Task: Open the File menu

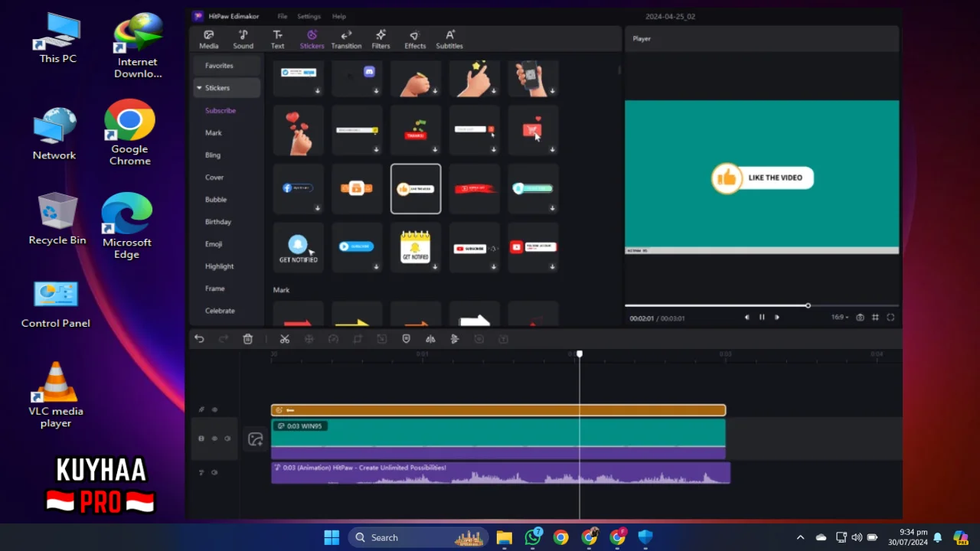Action: tap(283, 16)
